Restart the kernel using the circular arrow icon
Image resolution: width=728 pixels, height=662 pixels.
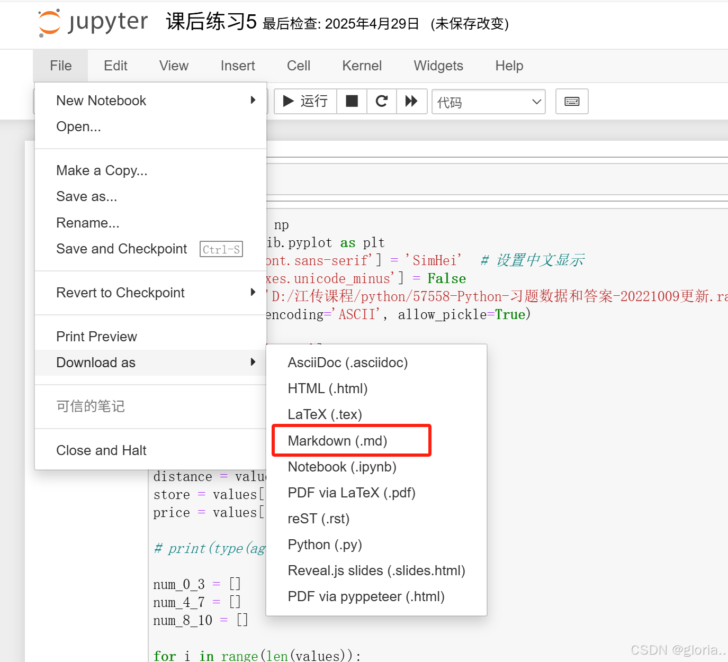(381, 101)
